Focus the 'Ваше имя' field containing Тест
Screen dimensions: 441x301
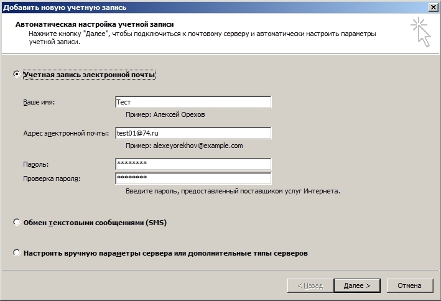click(193, 102)
